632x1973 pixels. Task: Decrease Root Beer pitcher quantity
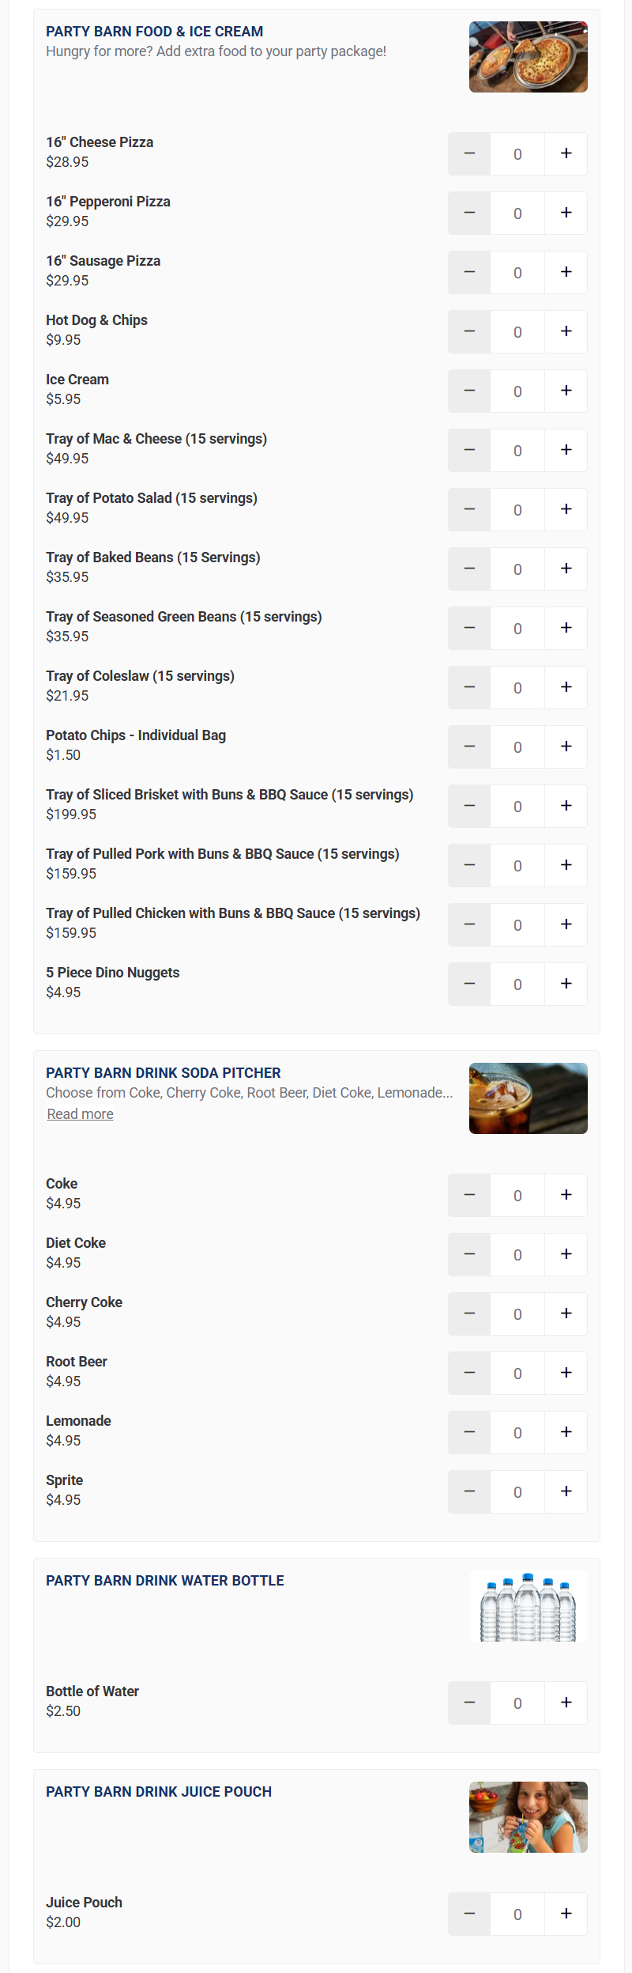click(x=469, y=1373)
